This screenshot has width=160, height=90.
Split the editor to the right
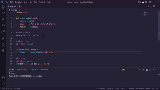point(153,6)
